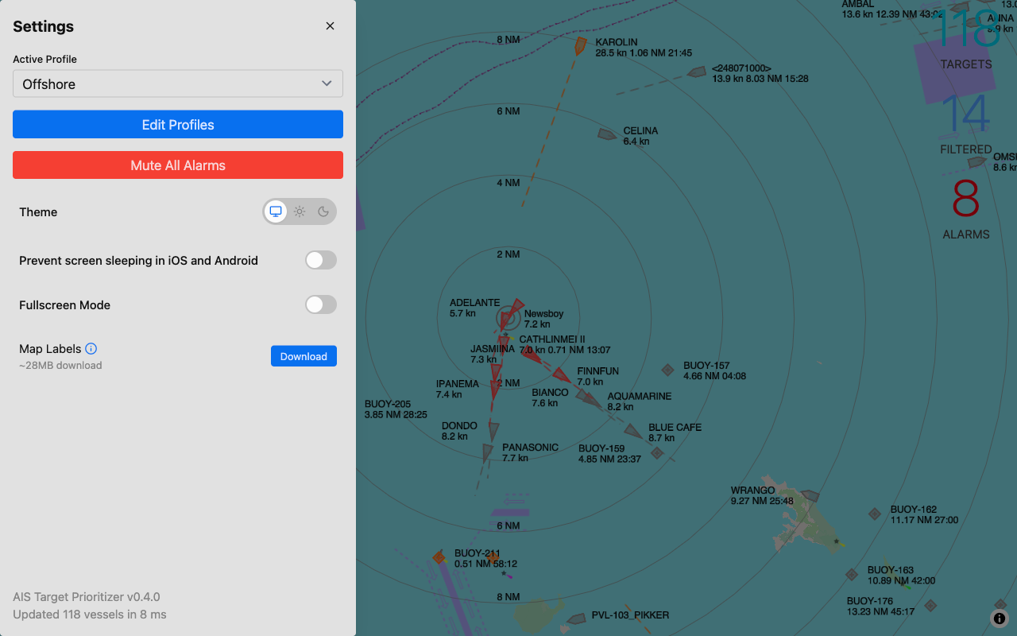Select the vessel icon for <248071000>
Screen dimensions: 1017x636
(x=697, y=72)
